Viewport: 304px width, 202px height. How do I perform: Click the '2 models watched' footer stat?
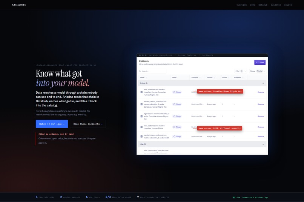(x=70, y=197)
